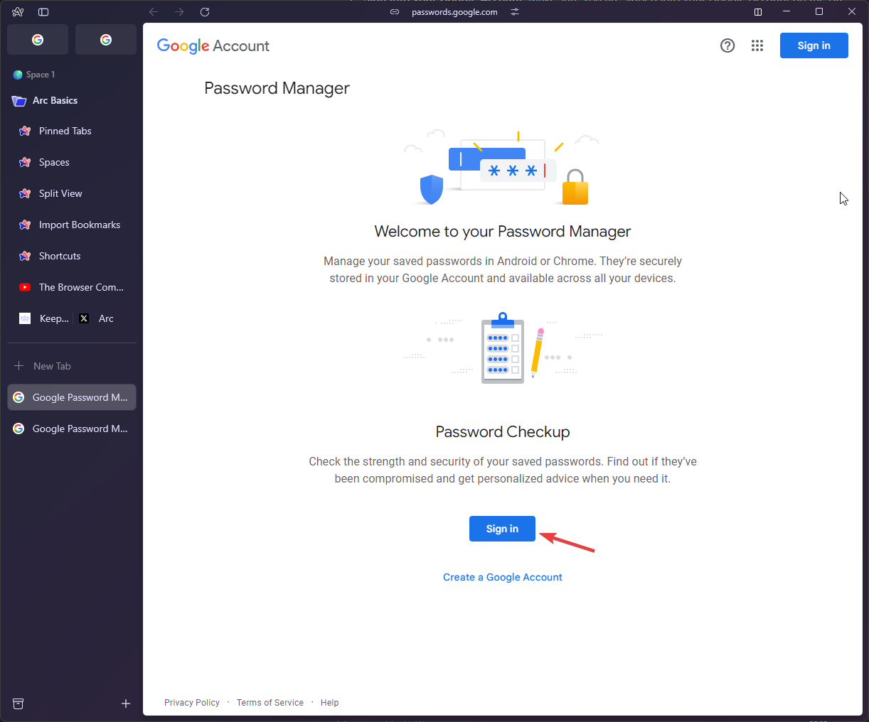Click New Tab in the sidebar
Image resolution: width=869 pixels, height=722 pixels.
coord(72,366)
